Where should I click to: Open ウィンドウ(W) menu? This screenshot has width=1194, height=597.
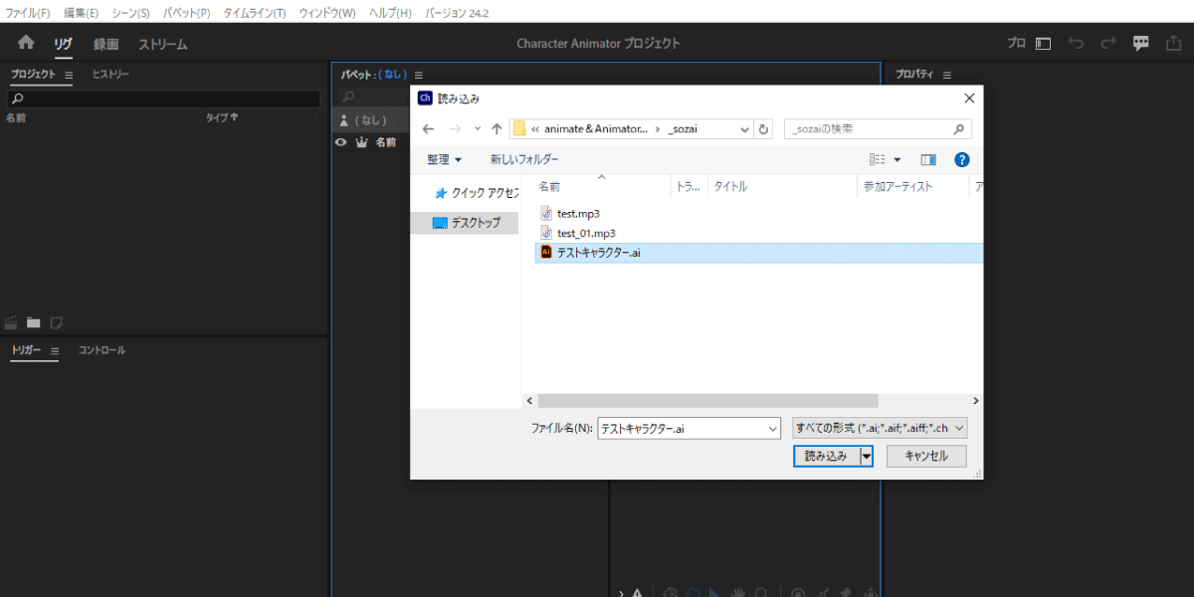pyautogui.click(x=327, y=13)
